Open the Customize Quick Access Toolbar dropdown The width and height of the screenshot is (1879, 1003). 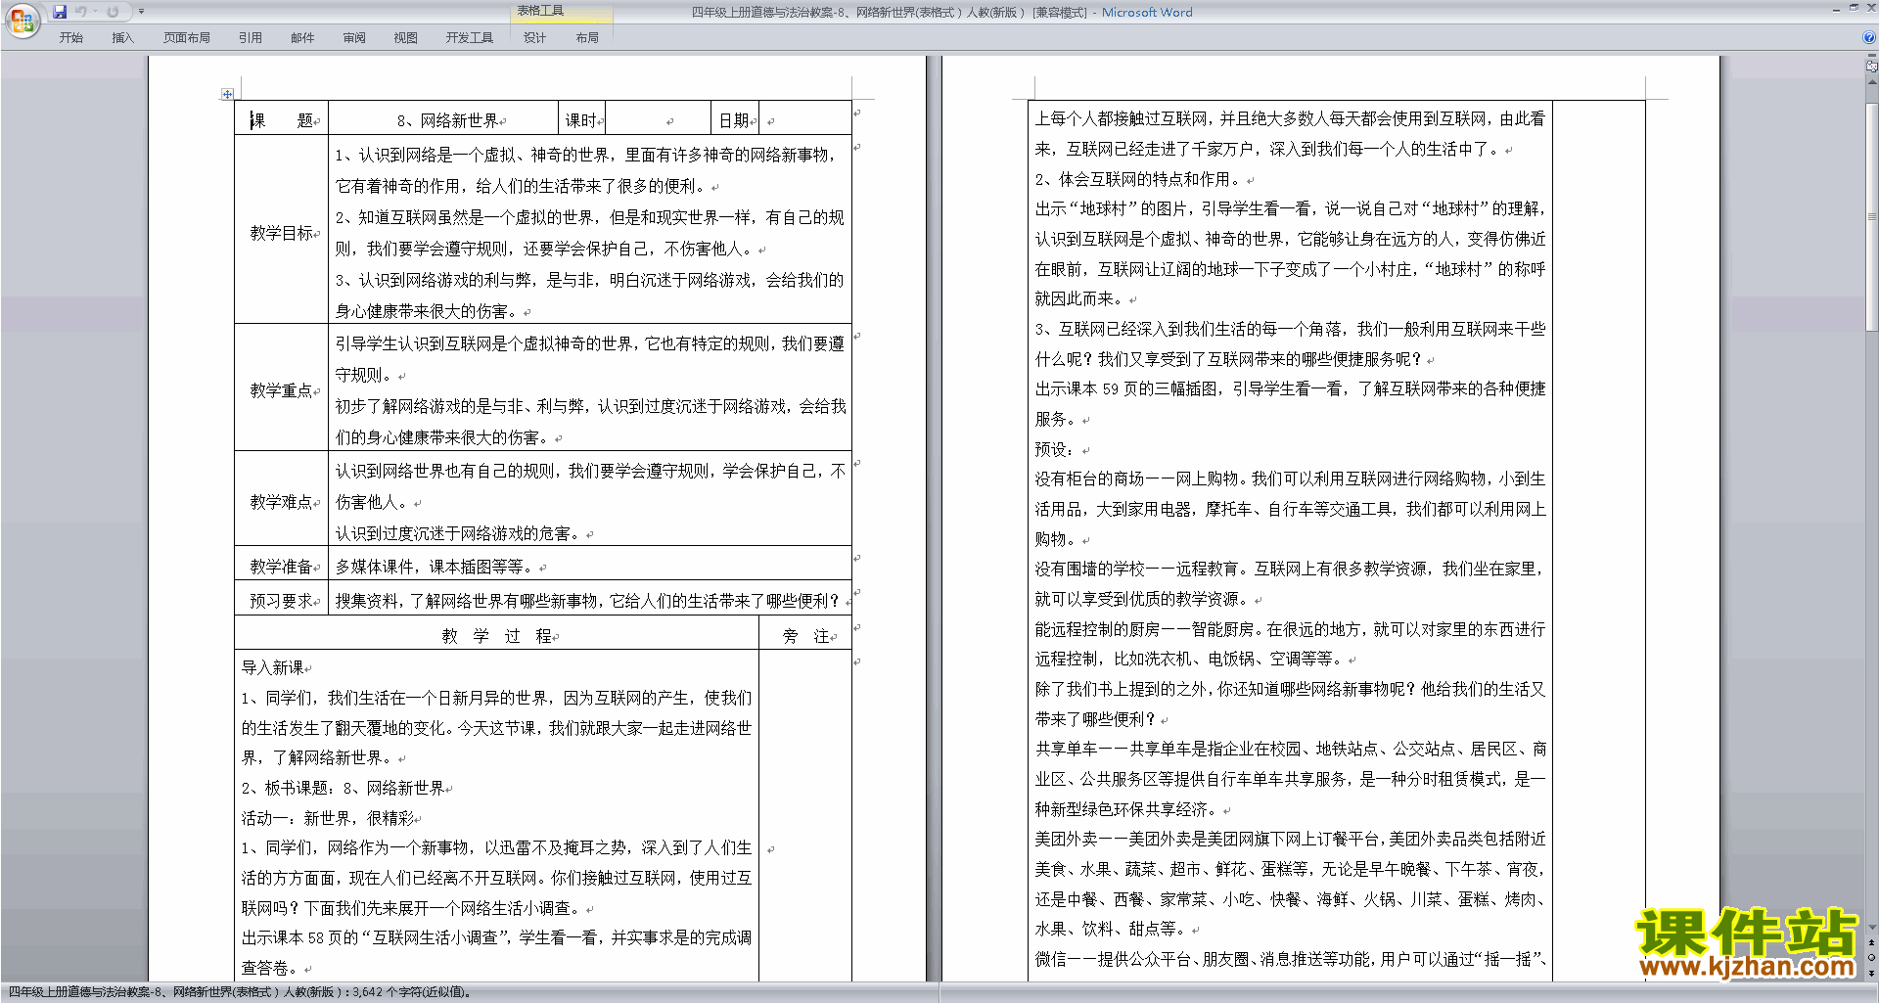141,12
